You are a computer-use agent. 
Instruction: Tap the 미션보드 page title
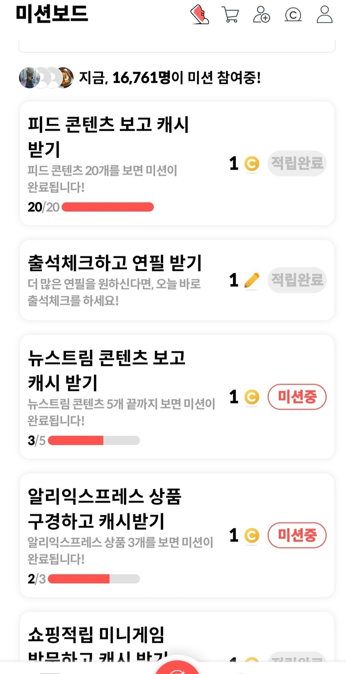(x=52, y=14)
